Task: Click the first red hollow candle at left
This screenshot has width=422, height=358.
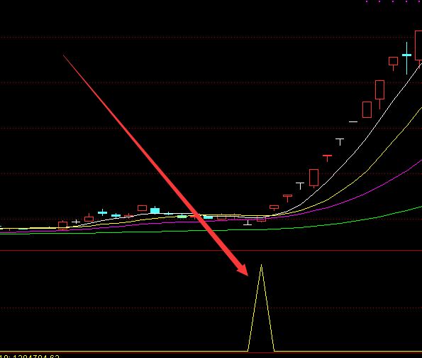Action: pyautogui.click(x=62, y=225)
